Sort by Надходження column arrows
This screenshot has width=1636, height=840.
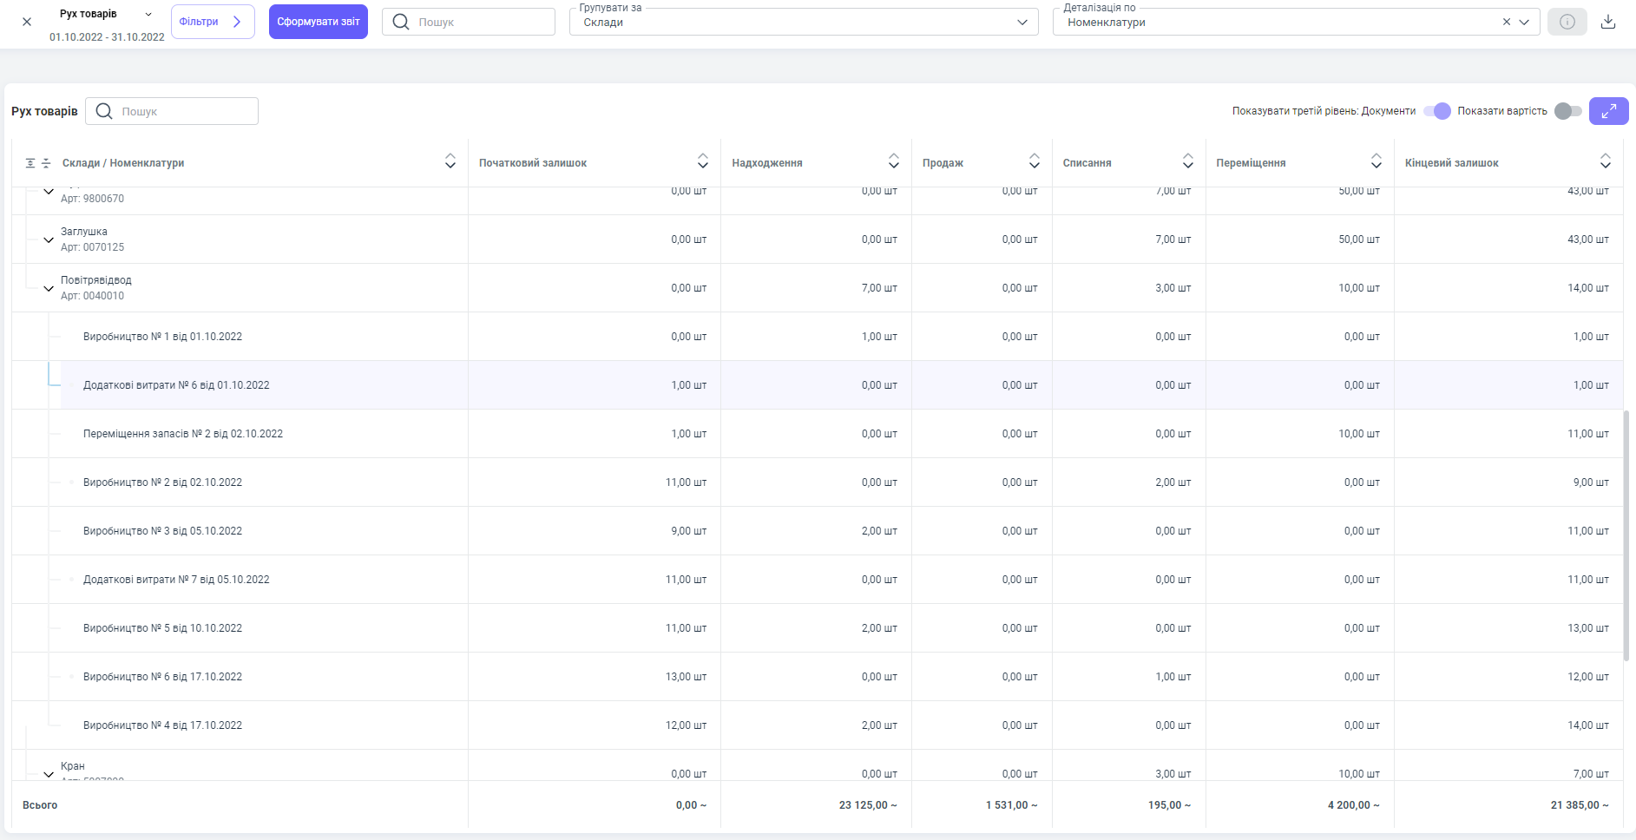coord(893,161)
